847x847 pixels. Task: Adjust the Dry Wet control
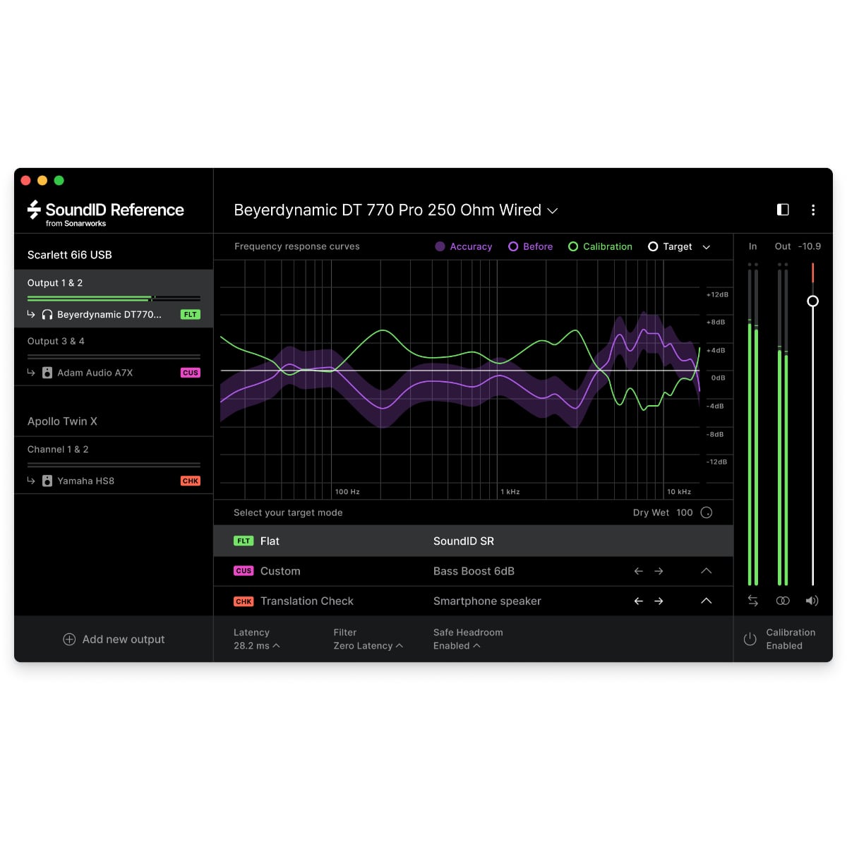click(x=706, y=512)
